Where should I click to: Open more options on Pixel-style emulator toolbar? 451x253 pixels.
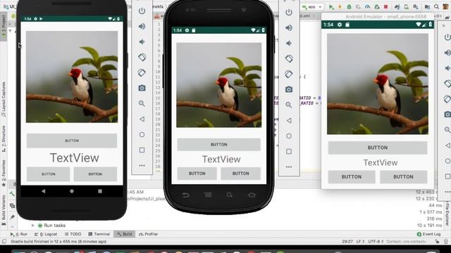[x=142, y=166]
